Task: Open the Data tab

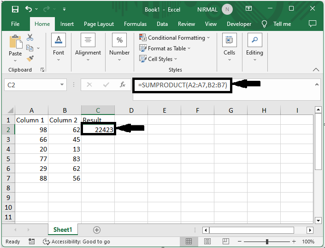Action: (162, 24)
